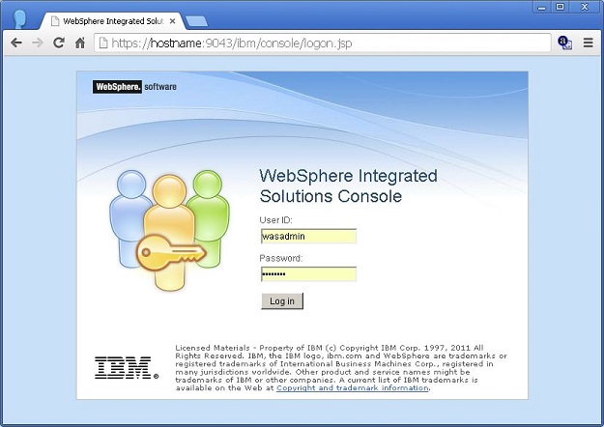Reload the page with the refresh icon
604x427 pixels.
coord(59,43)
